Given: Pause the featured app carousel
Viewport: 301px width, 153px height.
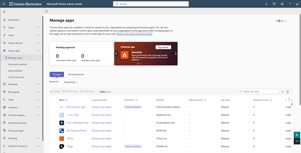Looking at the screenshot, I should pyautogui.click(x=138, y=63).
